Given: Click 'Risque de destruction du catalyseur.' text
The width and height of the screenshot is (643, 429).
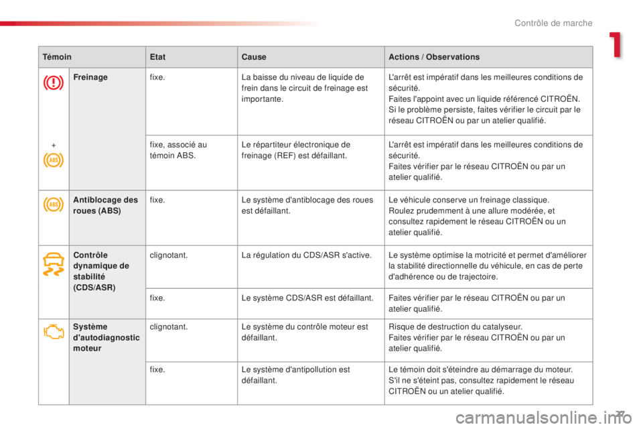Looking at the screenshot, I should pyautogui.click(x=455, y=327).
